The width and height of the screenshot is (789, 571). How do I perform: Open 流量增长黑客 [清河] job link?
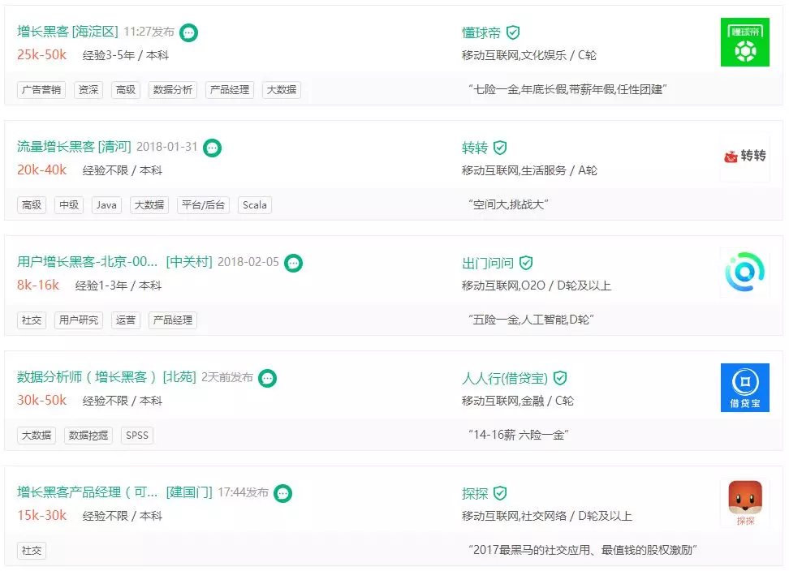point(74,146)
